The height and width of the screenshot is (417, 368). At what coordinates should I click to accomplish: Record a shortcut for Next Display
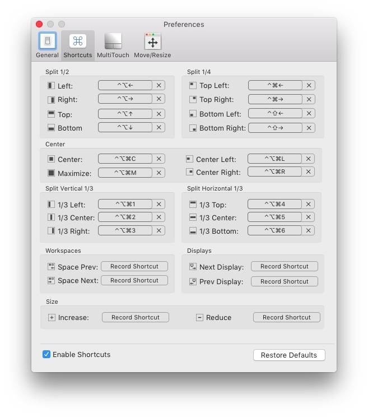pyautogui.click(x=284, y=266)
